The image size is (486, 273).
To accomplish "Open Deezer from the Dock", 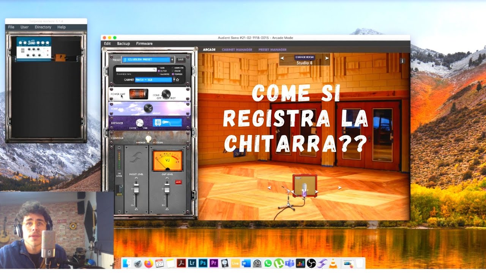I will pos(300,263).
